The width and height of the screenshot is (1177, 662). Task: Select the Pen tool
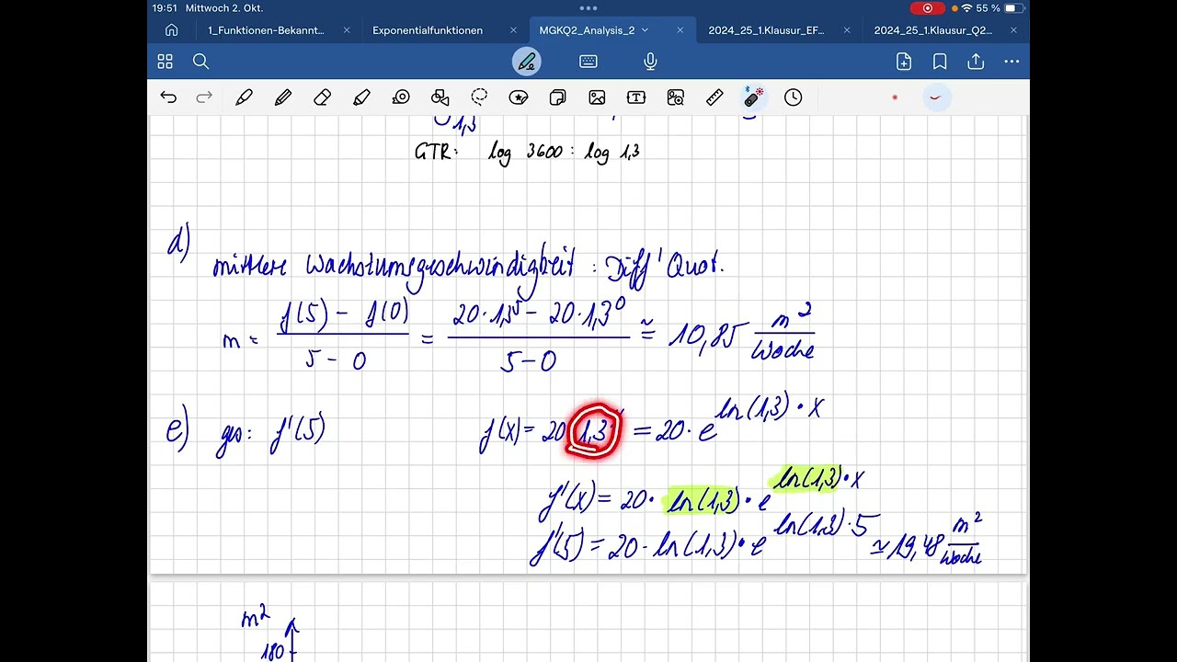tap(244, 97)
